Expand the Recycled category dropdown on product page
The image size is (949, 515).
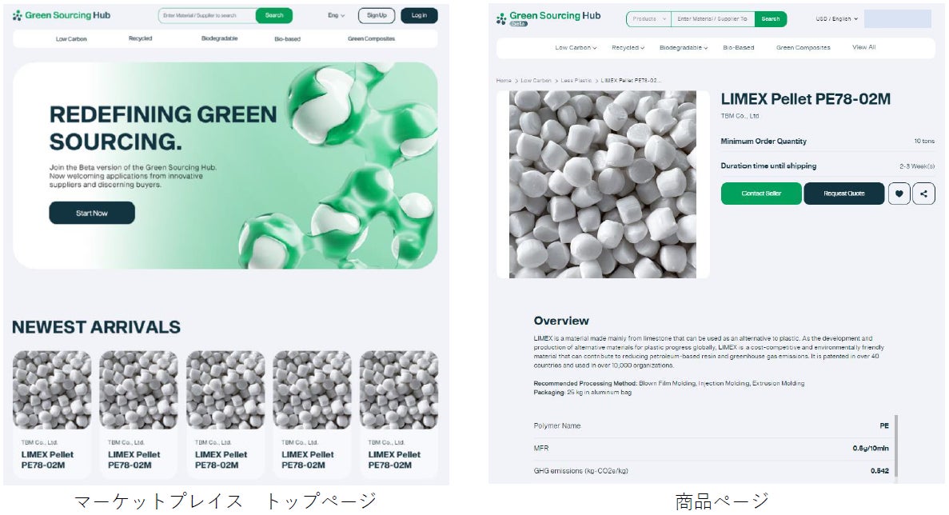pyautogui.click(x=628, y=47)
